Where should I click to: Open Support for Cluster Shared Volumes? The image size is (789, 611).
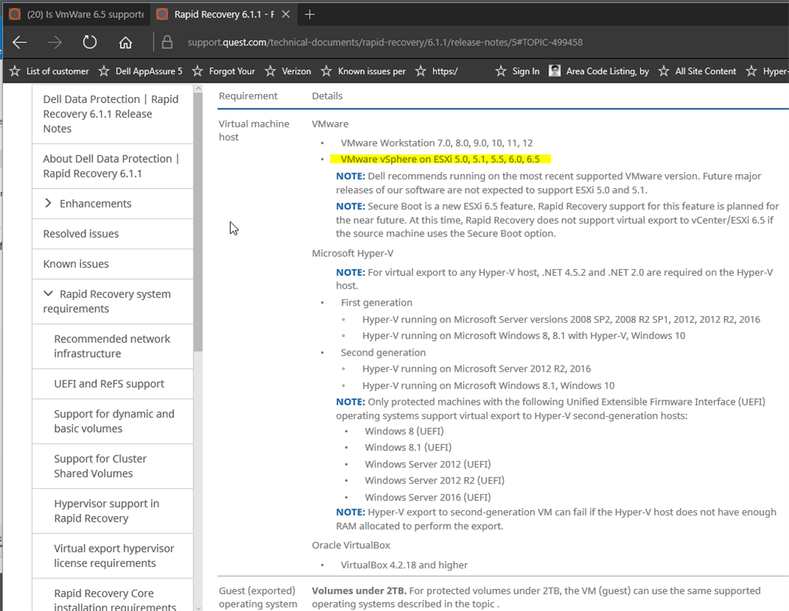[x=100, y=465]
